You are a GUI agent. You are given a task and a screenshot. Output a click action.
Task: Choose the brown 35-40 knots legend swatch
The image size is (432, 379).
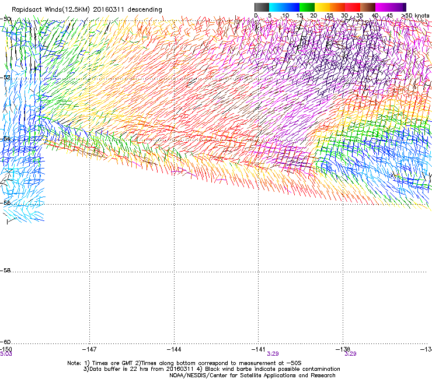pos(368,7)
